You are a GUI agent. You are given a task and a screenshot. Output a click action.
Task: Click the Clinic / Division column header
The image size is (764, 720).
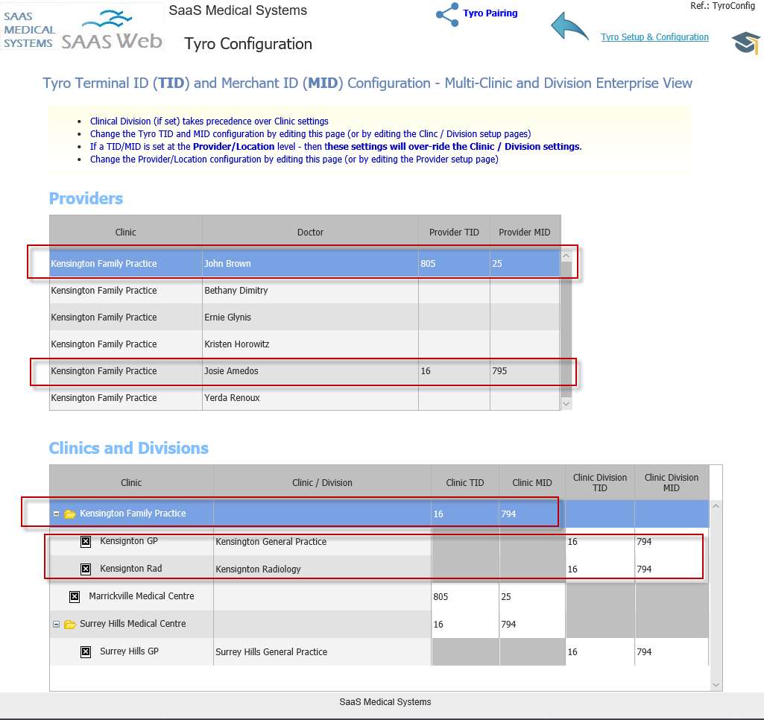[x=322, y=483]
